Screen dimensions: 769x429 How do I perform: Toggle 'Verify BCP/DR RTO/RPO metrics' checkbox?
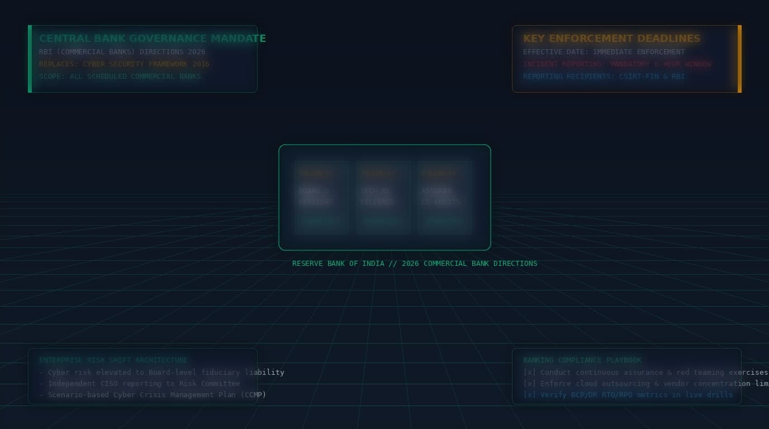click(529, 395)
